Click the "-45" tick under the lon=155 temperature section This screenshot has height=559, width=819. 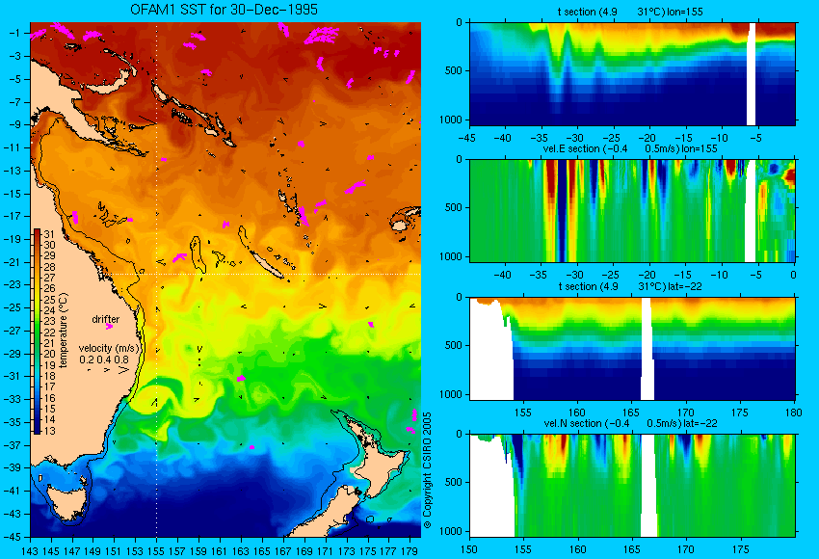pos(468,138)
